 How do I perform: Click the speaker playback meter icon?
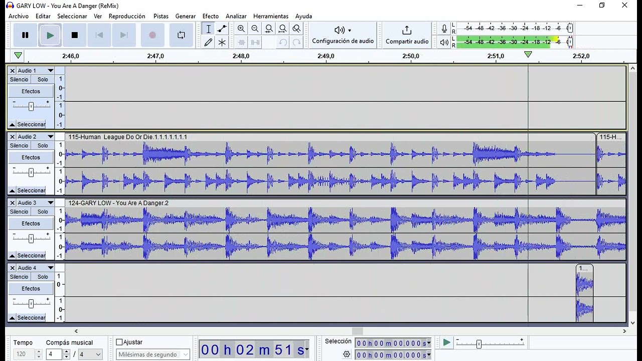click(444, 42)
